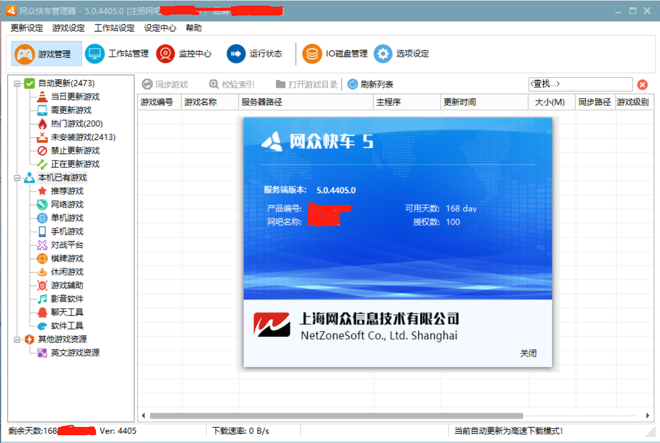660x443 pixels.
Task: Click the scrollbar left arrow
Action: [143, 415]
